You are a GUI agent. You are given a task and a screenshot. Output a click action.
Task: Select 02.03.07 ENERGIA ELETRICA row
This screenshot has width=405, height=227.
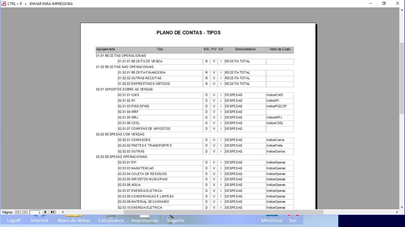[x=206, y=191]
